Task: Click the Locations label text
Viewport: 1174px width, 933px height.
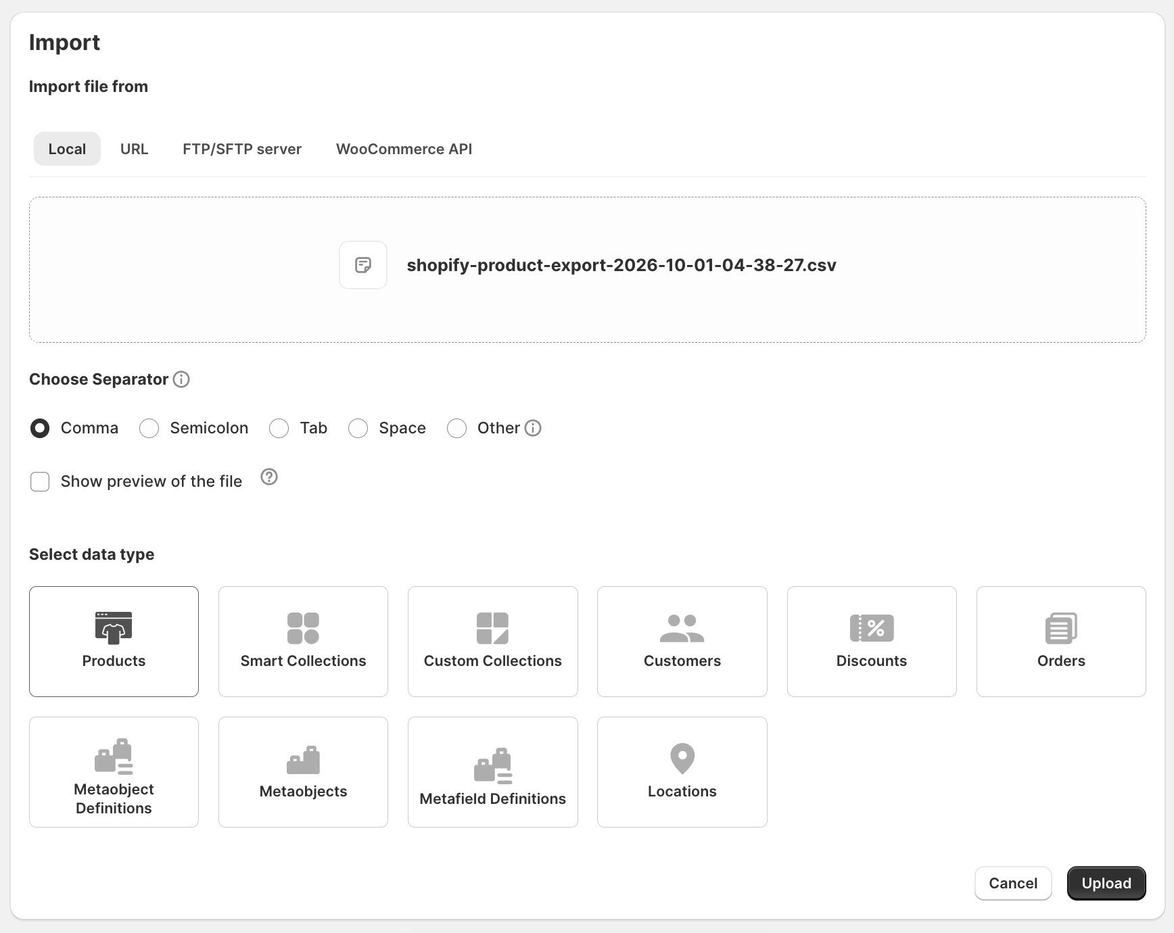Action: click(x=682, y=791)
